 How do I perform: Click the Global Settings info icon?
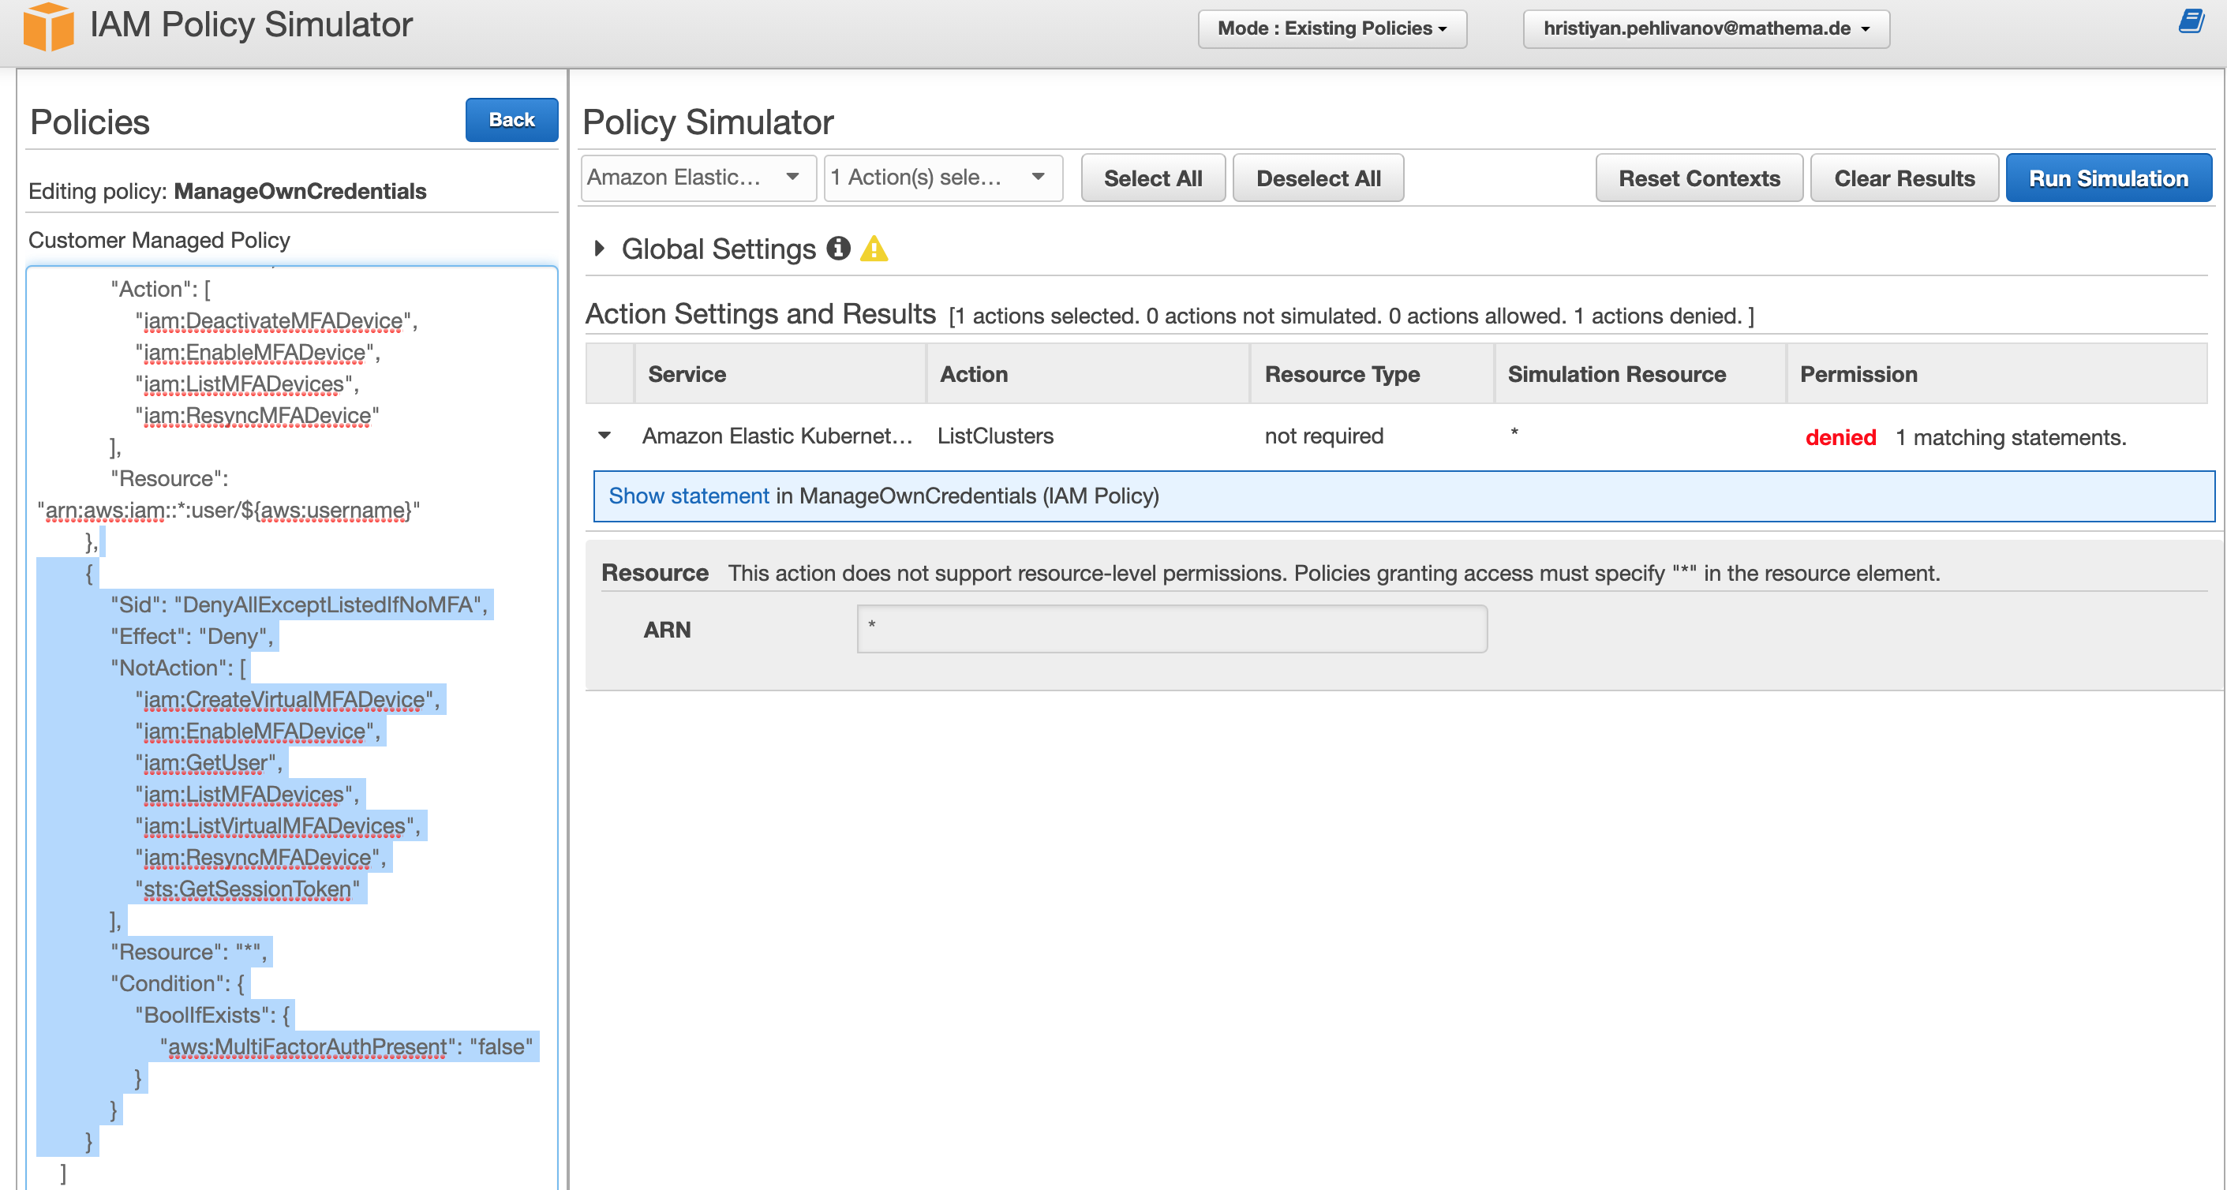pos(838,249)
